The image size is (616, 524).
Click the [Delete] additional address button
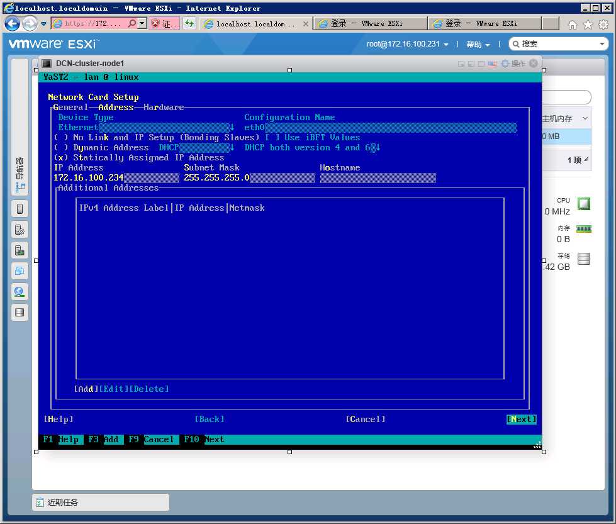(149, 389)
